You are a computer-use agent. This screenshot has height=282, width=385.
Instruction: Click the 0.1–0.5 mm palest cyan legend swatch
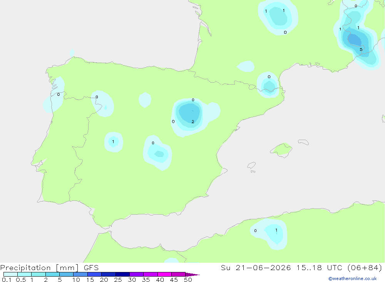10,274
